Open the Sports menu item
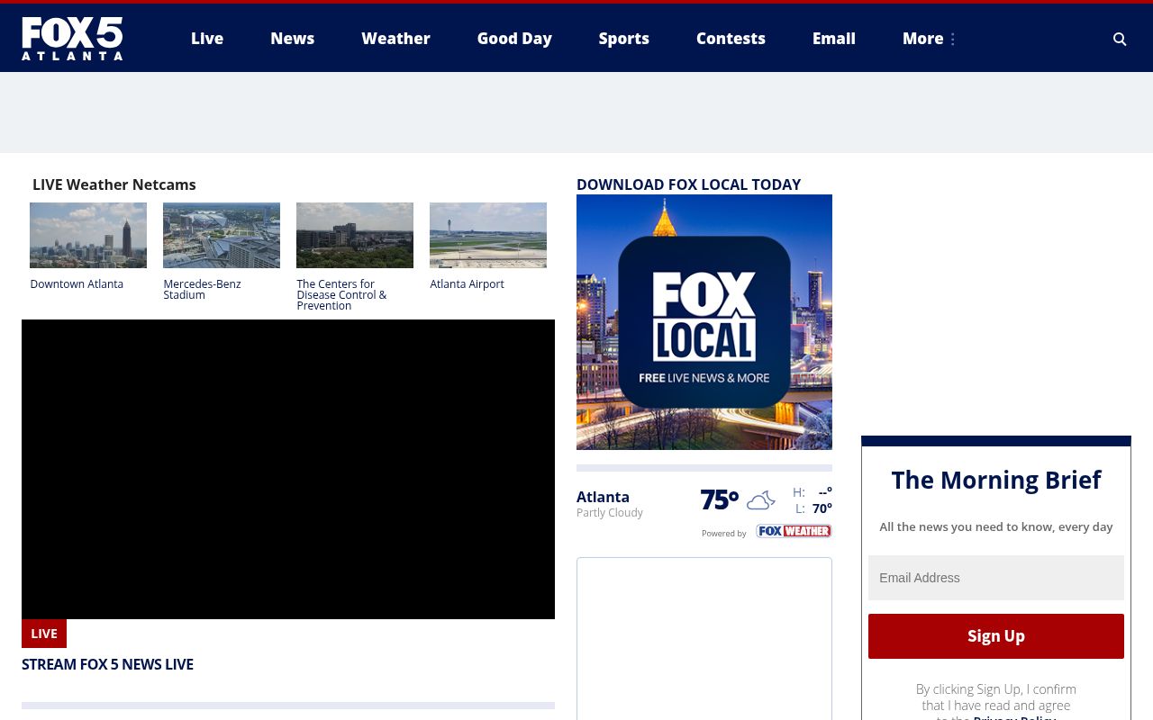This screenshot has height=720, width=1153. click(x=623, y=39)
